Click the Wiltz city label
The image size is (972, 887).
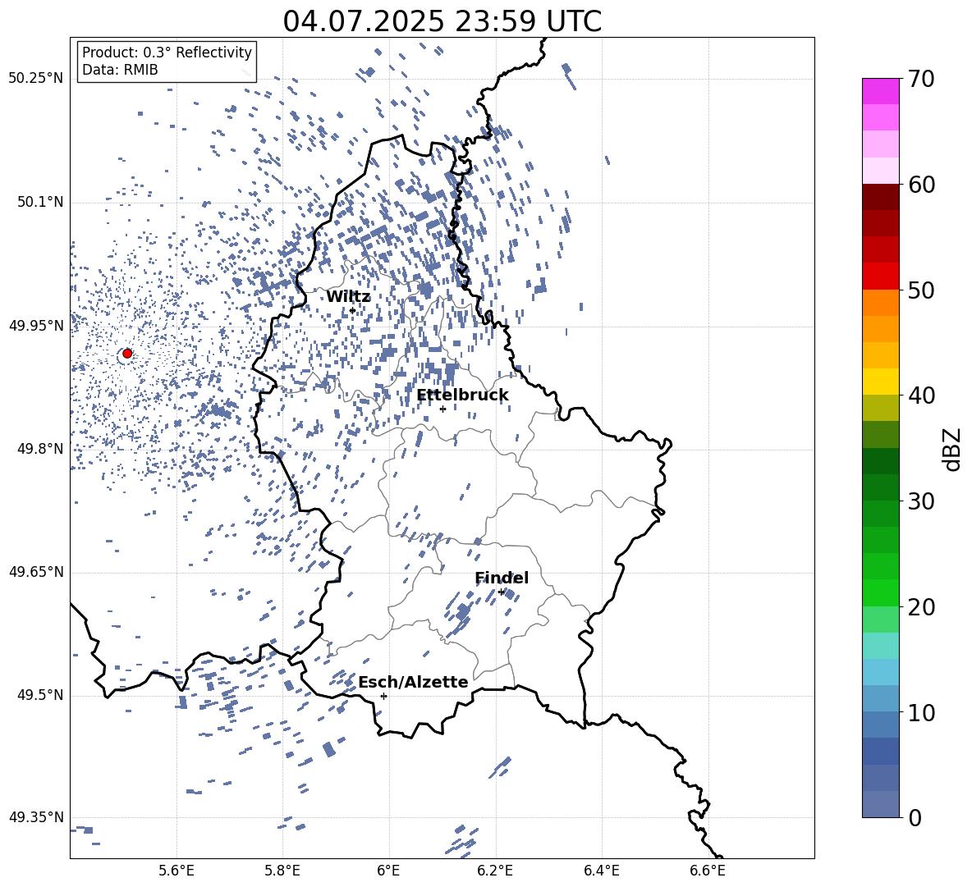[x=348, y=297]
